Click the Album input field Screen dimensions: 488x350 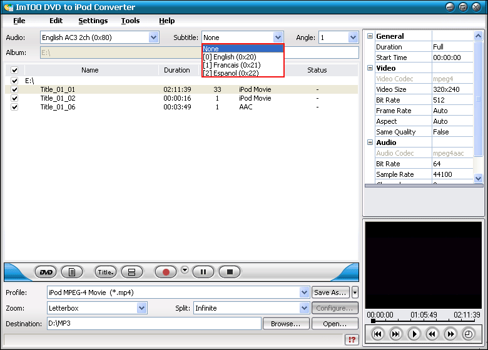point(199,52)
